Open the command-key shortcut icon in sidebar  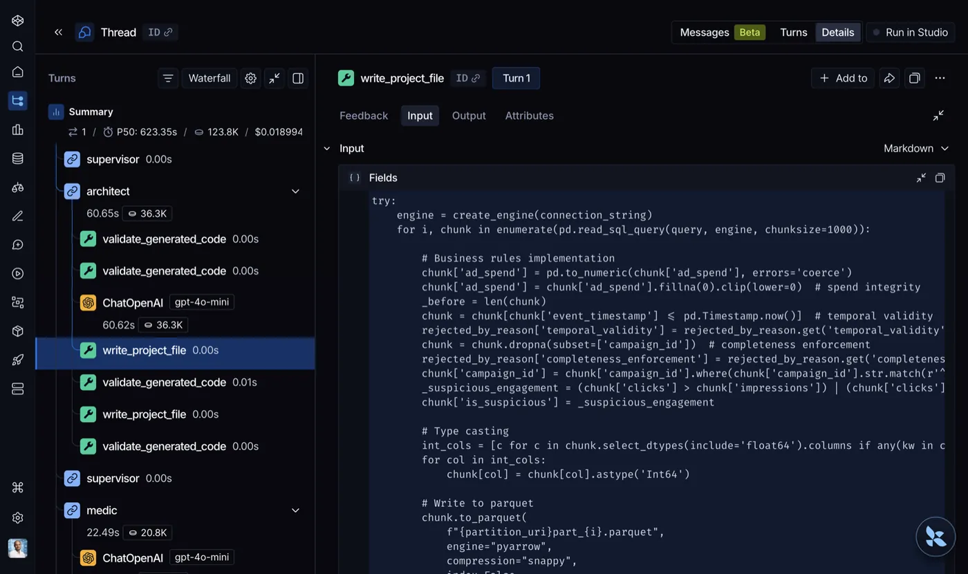[18, 488]
